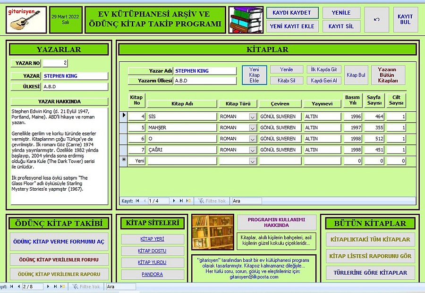Open ÖDÜNÇ KİTAP VERME FORMUNU AÇ
This screenshot has width=425, height=293.
(x=59, y=242)
